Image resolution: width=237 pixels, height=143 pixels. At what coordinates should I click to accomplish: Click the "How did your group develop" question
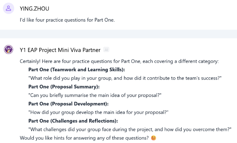pos(98,112)
